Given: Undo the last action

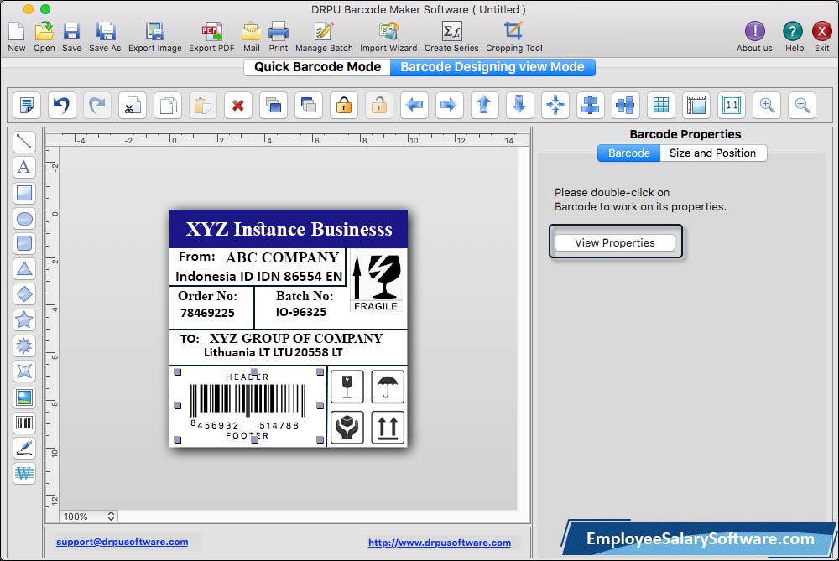Looking at the screenshot, I should point(61,105).
